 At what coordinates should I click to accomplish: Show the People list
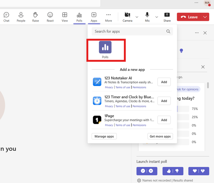coord(21,17)
